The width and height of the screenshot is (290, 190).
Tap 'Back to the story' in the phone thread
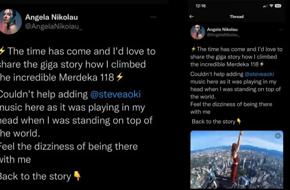pyautogui.click(x=214, y=122)
